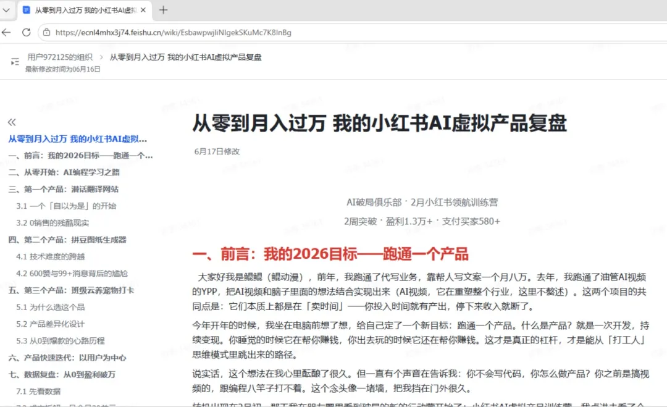Open outline item 4.2 600赞与99+消息
Screen dimensions: 667x407
click(x=72, y=274)
